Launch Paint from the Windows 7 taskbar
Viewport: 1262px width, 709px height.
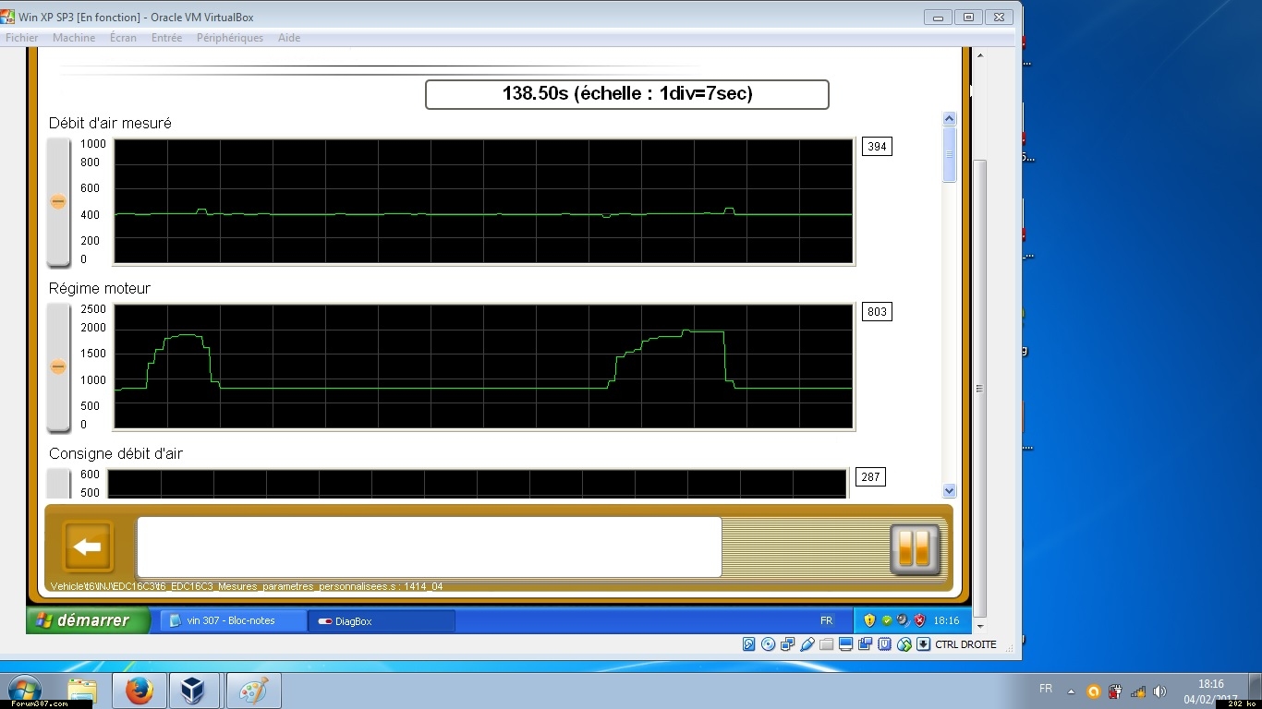pos(253,691)
